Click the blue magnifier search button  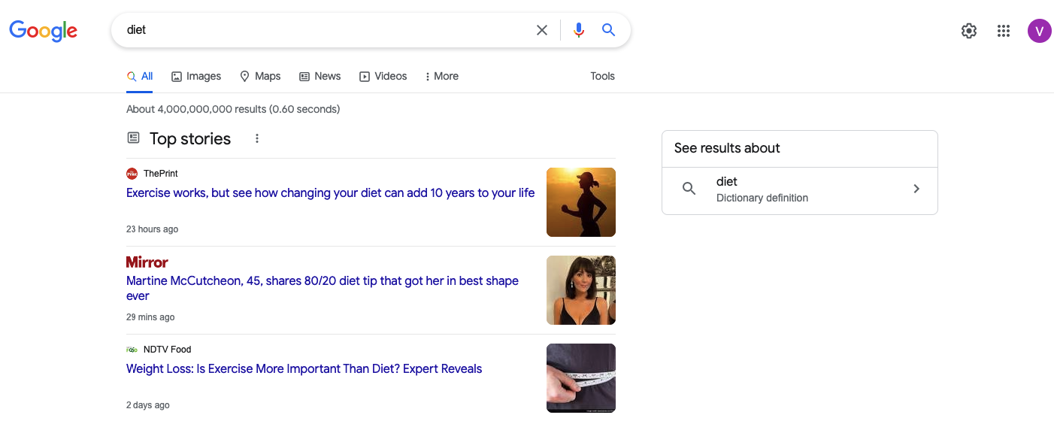coord(609,30)
